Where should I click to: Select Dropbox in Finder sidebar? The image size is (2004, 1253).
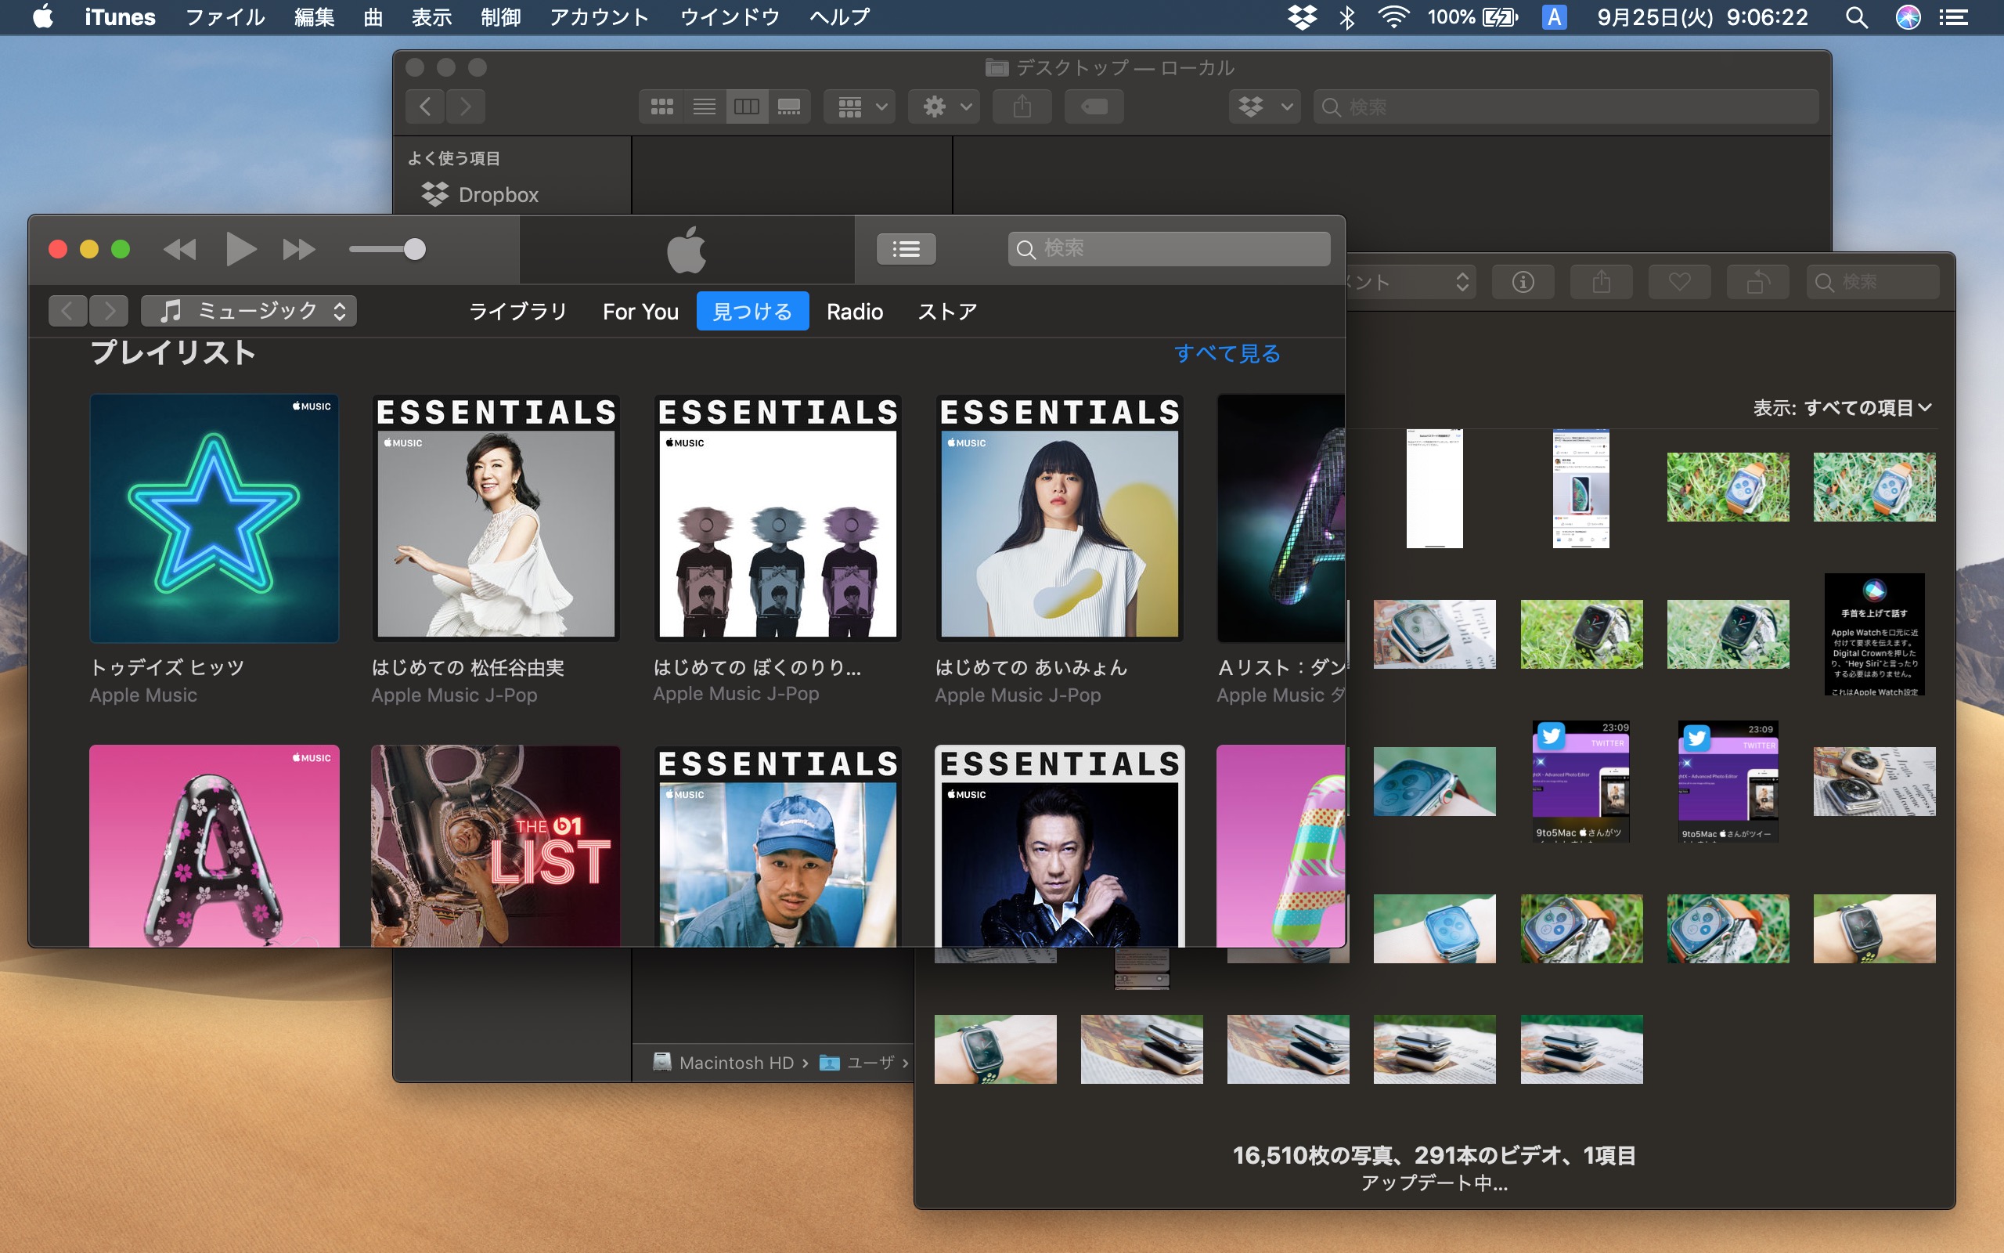[x=481, y=195]
